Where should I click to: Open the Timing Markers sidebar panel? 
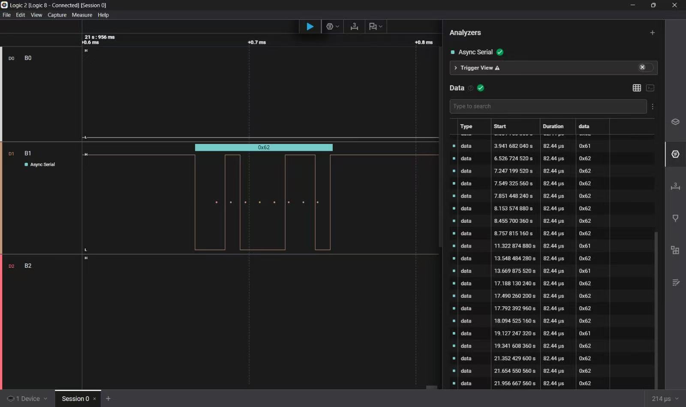675,218
